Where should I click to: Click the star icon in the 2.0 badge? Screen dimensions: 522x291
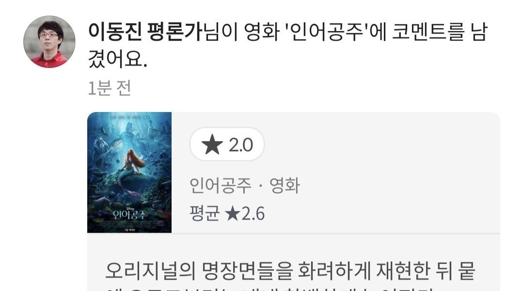pyautogui.click(x=212, y=145)
